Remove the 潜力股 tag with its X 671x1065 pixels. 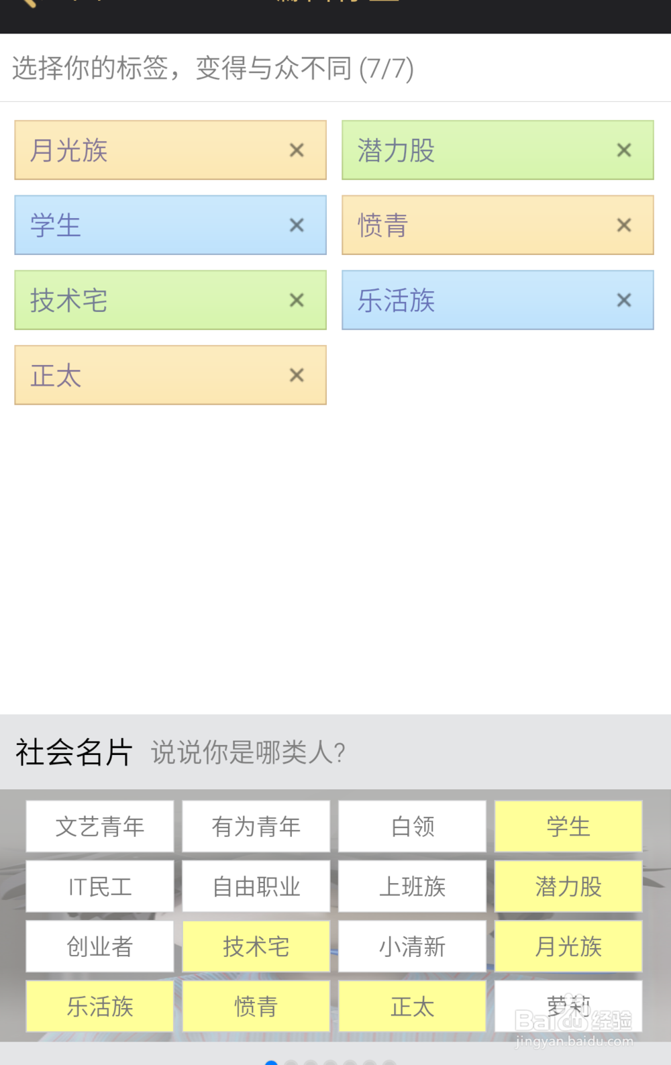624,150
